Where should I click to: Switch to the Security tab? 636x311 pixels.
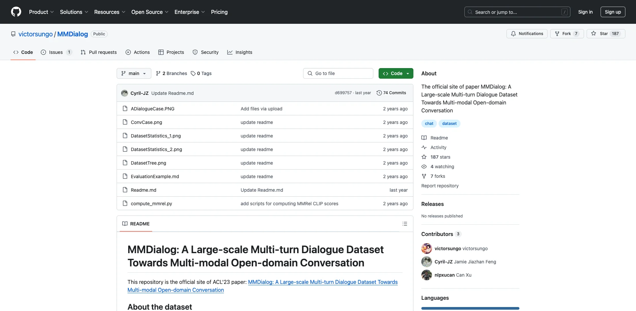click(x=206, y=52)
